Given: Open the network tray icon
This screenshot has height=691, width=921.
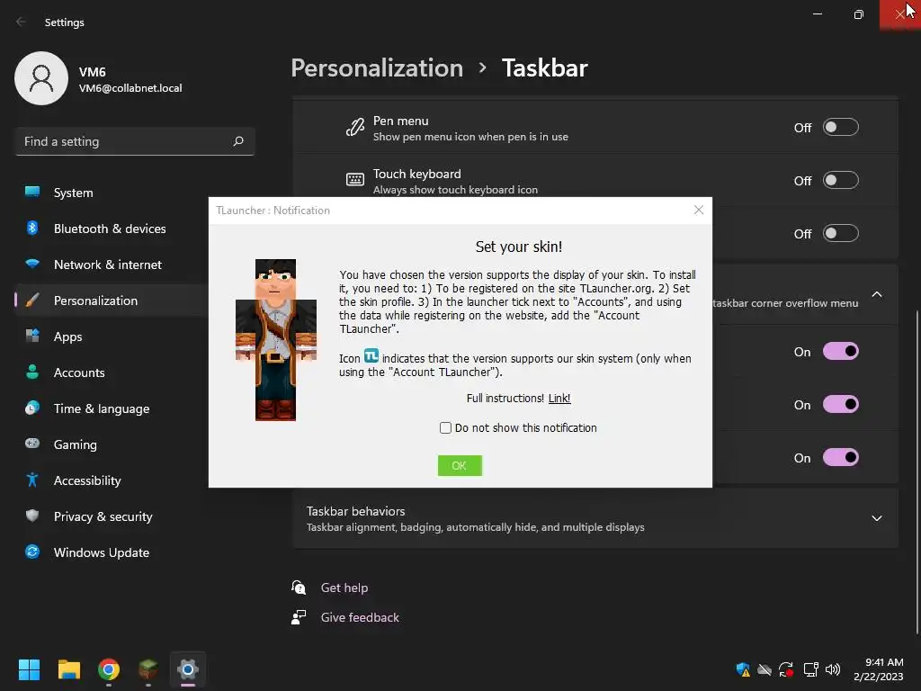Looking at the screenshot, I should click(x=810, y=669).
